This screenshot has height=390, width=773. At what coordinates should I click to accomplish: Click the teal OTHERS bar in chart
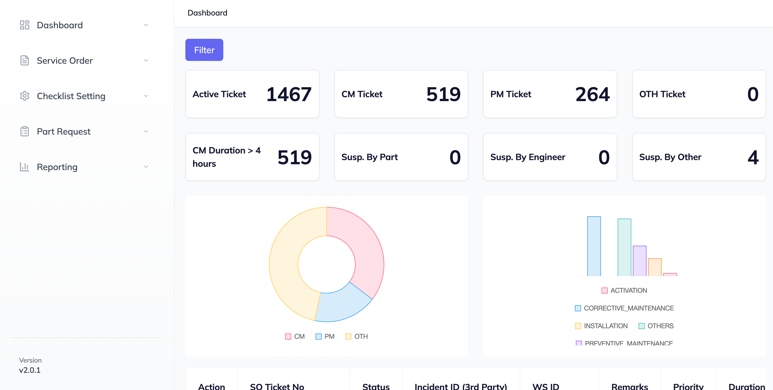click(x=624, y=247)
